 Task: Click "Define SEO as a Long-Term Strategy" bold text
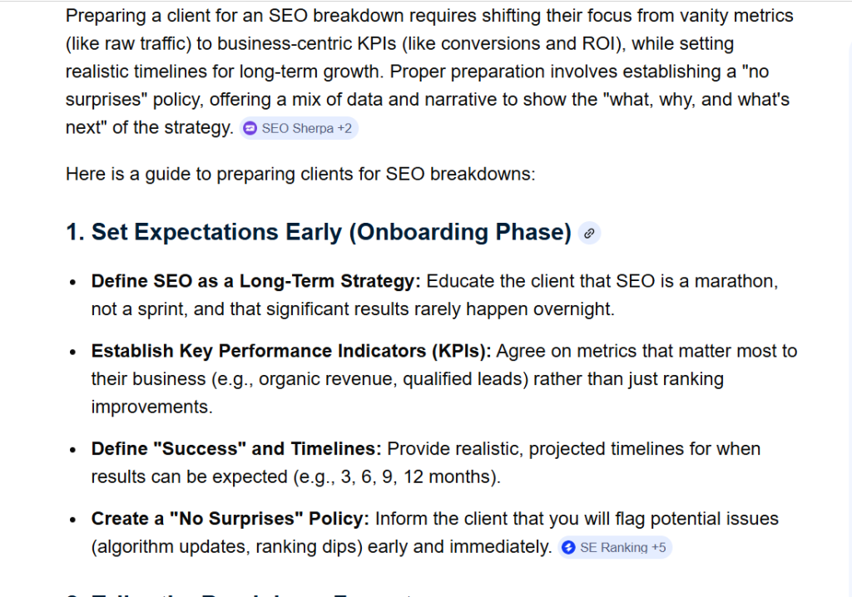(256, 281)
